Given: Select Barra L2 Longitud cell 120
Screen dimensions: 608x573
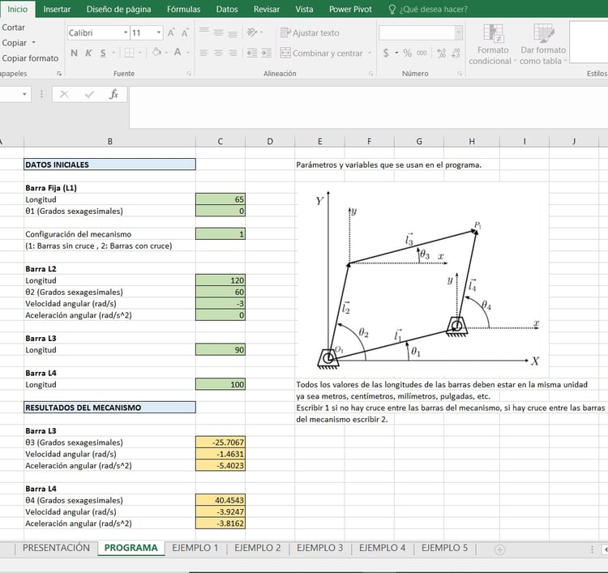Looking at the screenshot, I should coord(221,280).
